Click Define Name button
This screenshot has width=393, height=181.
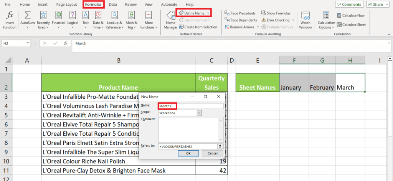click(x=192, y=13)
